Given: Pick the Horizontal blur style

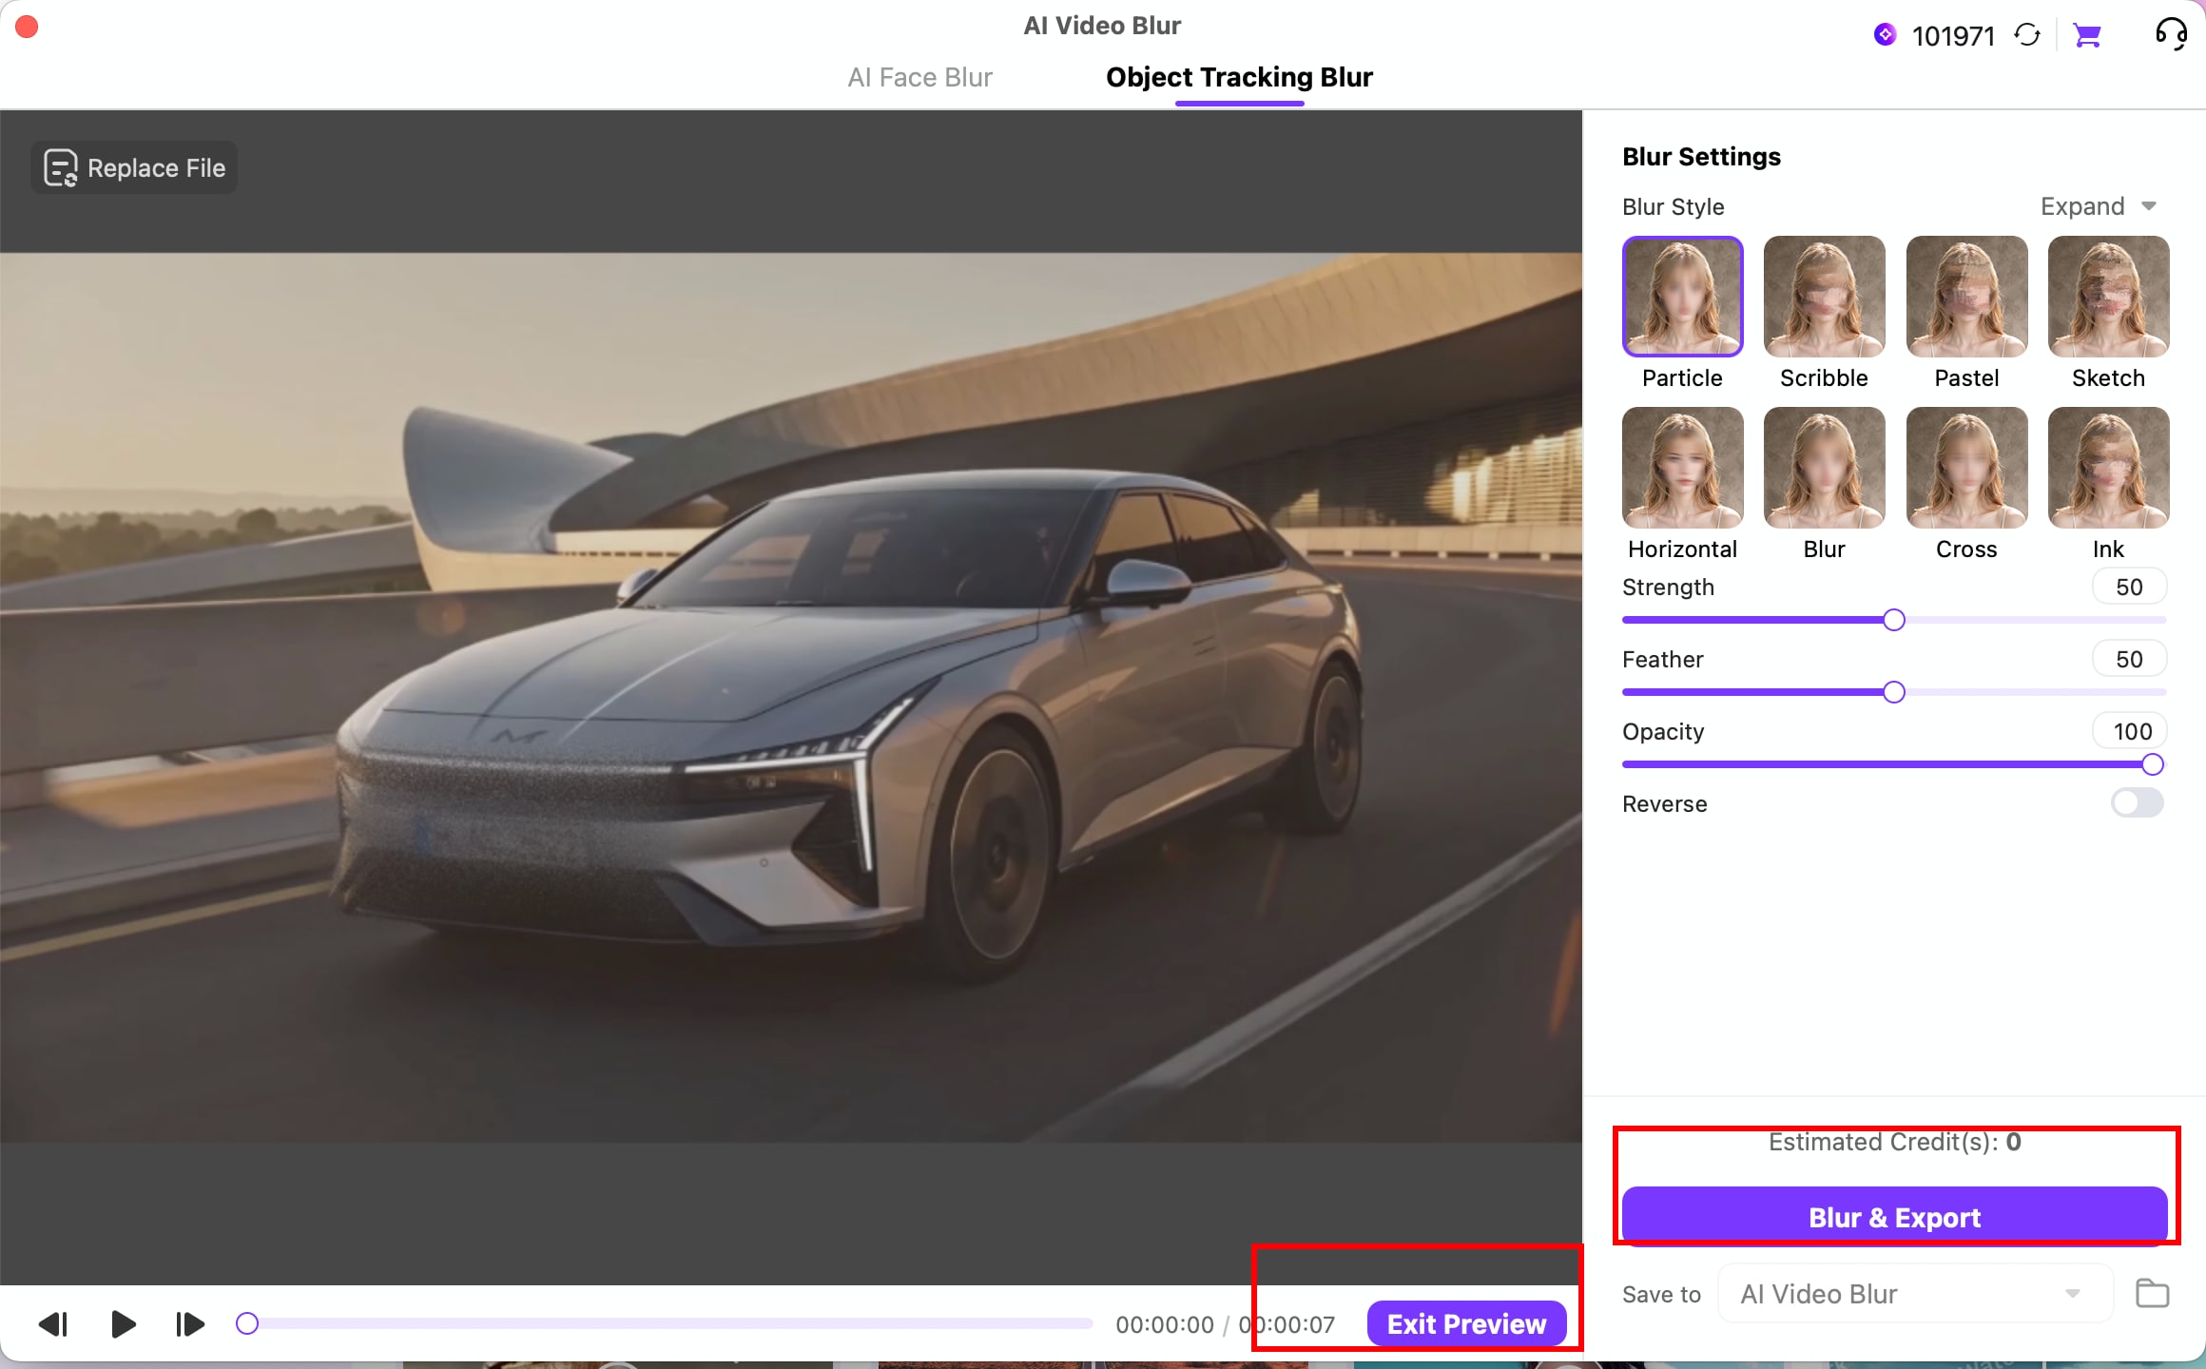Looking at the screenshot, I should 1682,468.
